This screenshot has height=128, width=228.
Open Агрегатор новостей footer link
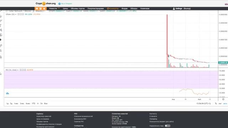click(44, 116)
